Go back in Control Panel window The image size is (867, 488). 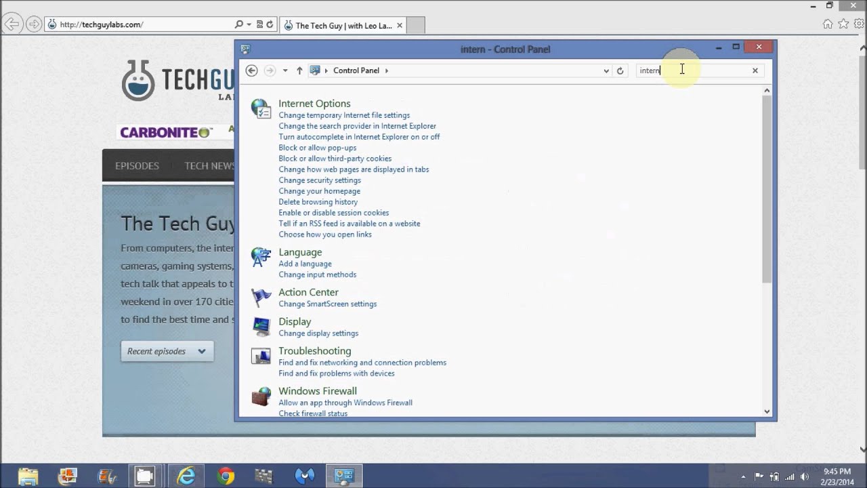tap(251, 70)
